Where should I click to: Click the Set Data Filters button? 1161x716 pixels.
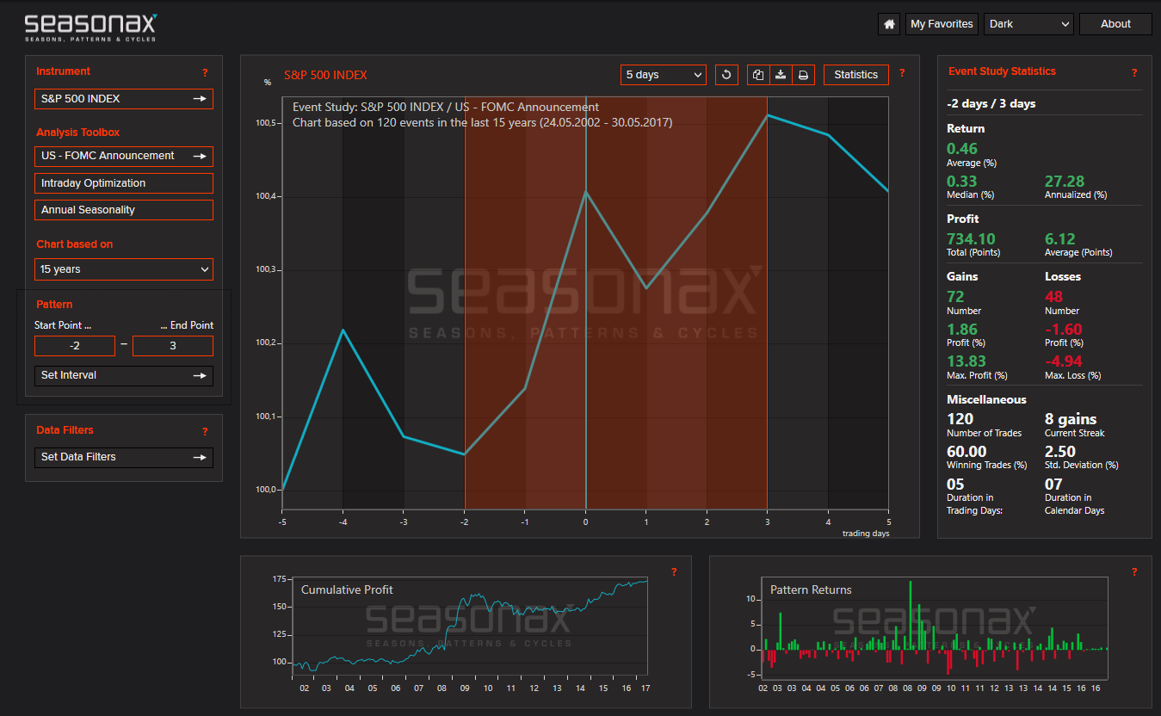124,457
